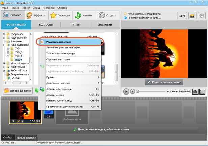Image resolution: width=208 pixels, height=146 pixels.
Task: Choose Сбросить анимацию menu entry
Action: pyautogui.click(x=70, y=60)
